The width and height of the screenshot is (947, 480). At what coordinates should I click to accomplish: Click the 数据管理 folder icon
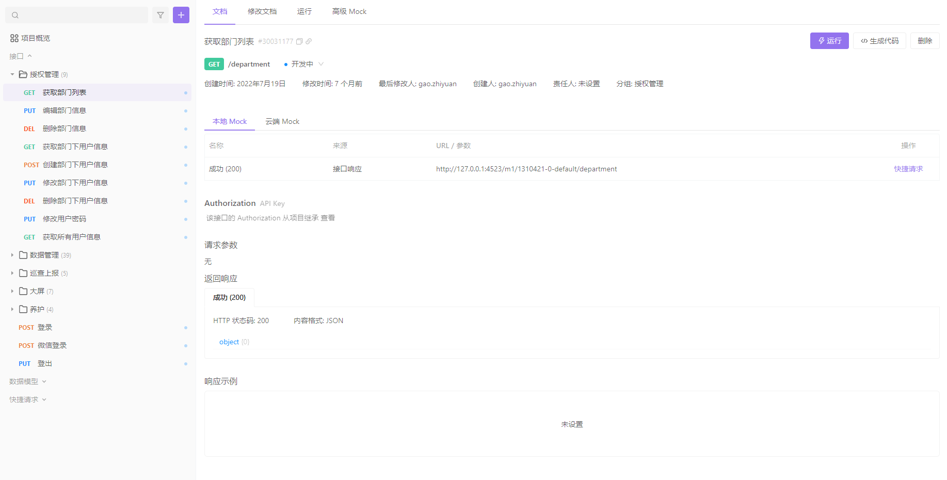23,255
